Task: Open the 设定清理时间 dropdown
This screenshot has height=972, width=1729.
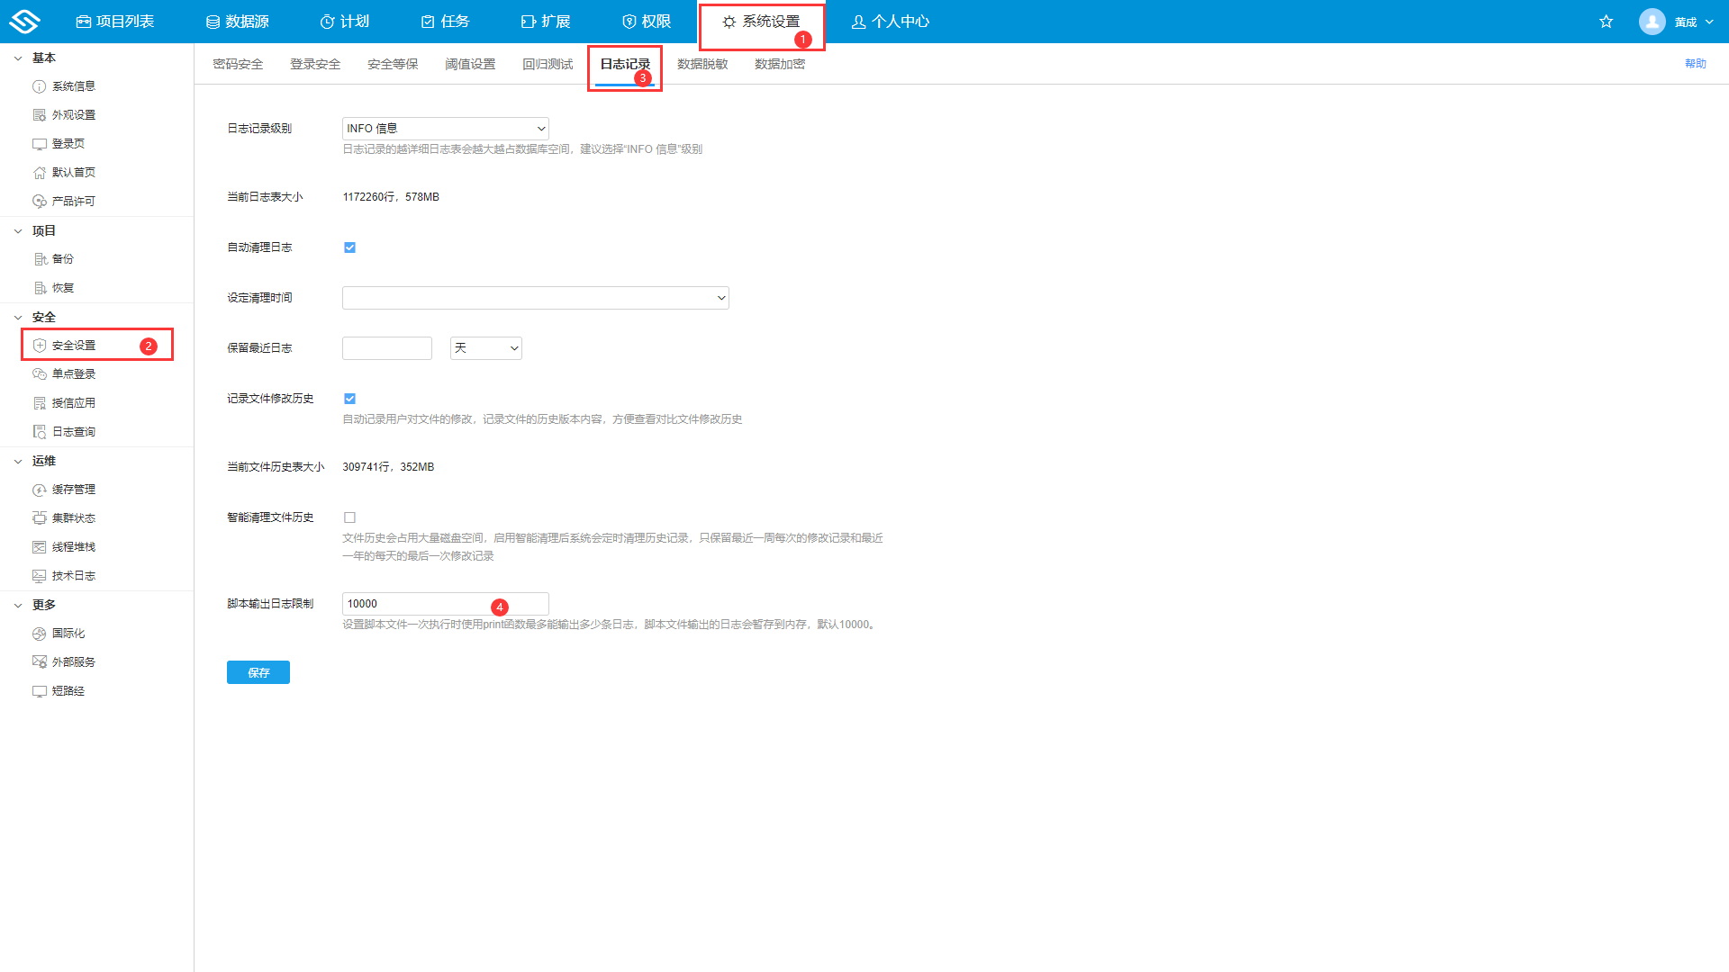Action: point(535,298)
